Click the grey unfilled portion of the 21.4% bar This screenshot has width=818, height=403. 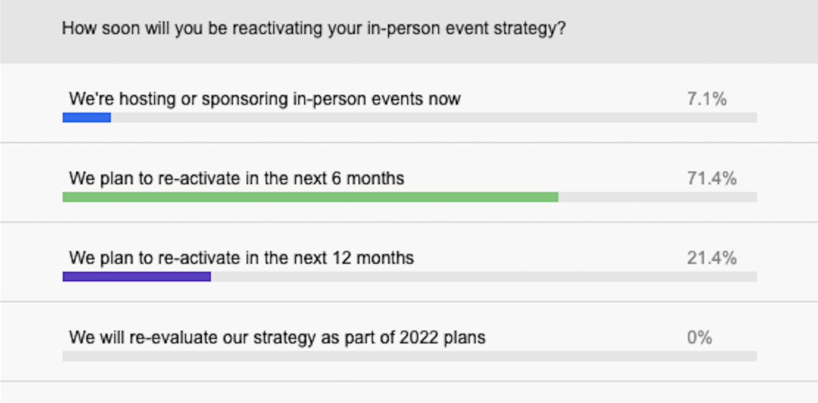pyautogui.click(x=484, y=277)
